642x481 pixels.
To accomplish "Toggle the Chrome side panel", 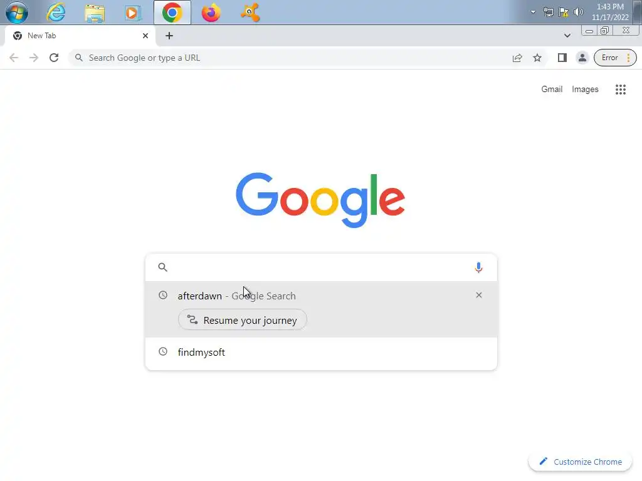I will (x=562, y=58).
